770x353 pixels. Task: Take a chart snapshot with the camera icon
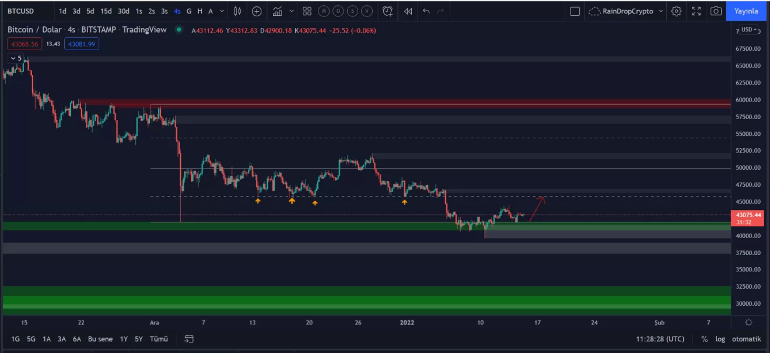[x=715, y=11]
